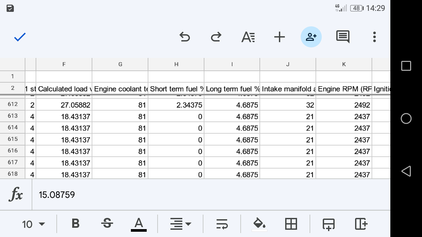Open the insert plus menu

click(x=279, y=37)
